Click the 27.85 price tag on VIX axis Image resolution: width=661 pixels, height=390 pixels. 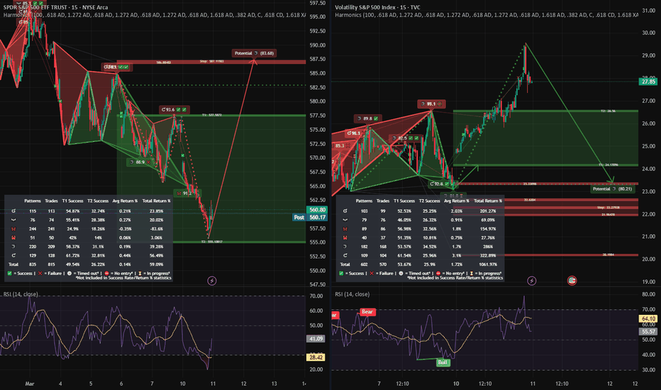pos(648,82)
